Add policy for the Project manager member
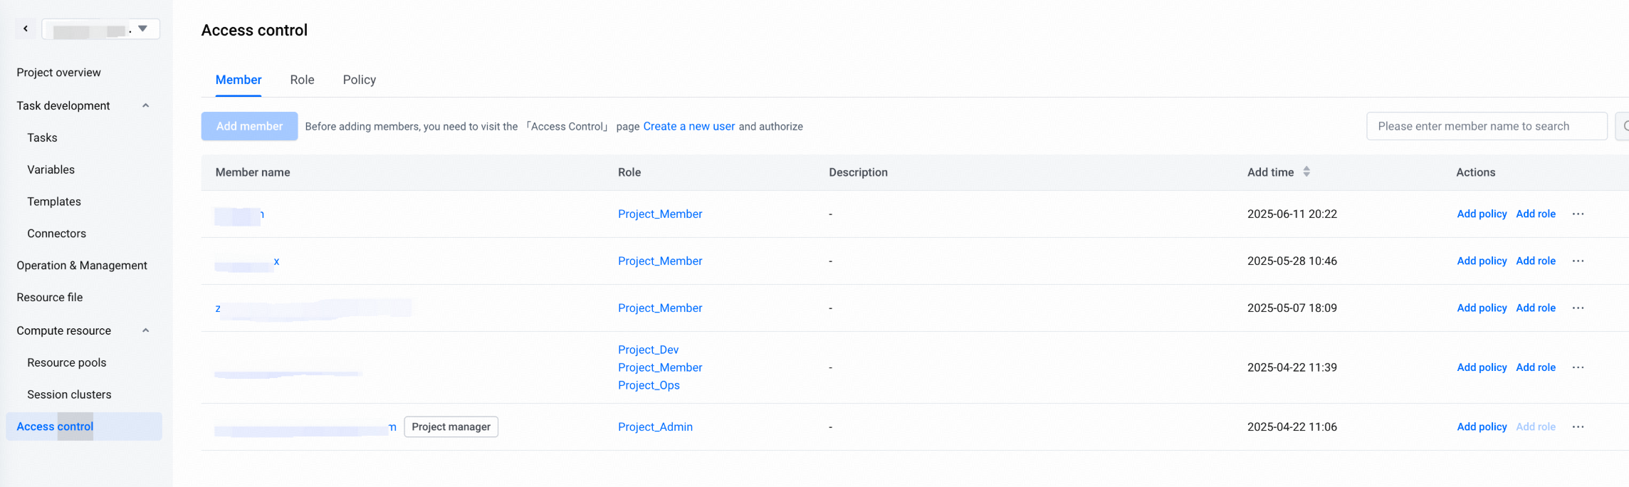This screenshot has width=1629, height=487. point(1482,426)
